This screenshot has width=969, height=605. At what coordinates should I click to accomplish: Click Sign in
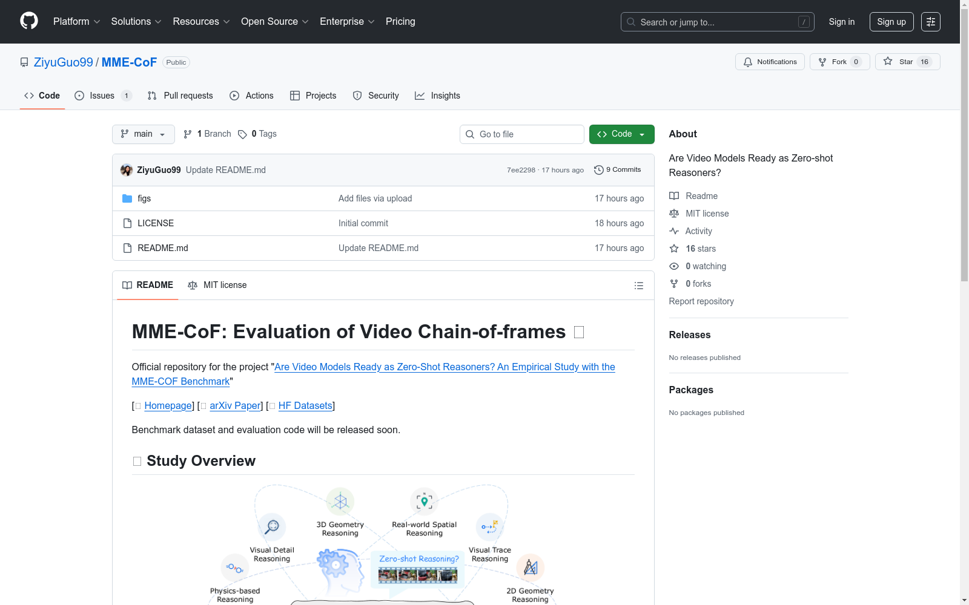pos(842,22)
